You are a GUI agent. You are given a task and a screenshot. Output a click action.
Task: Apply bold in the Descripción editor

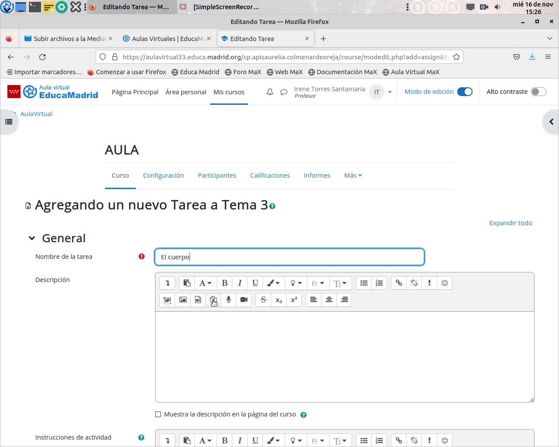[x=224, y=283]
